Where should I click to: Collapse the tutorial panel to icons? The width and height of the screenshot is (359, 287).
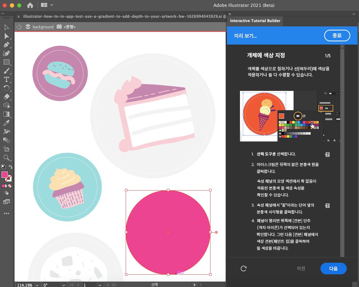point(354,14)
